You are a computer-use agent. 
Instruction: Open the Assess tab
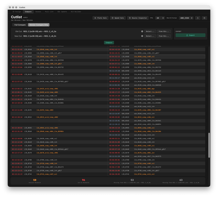pos(38,12)
